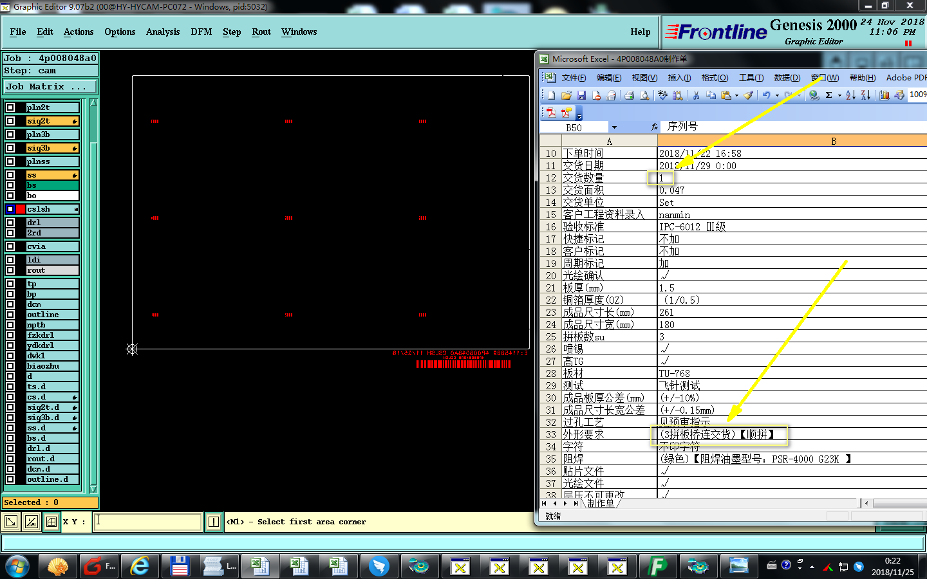The width and height of the screenshot is (927, 579).
Task: Click the Paste clipboard icon in Excel
Action: click(726, 95)
